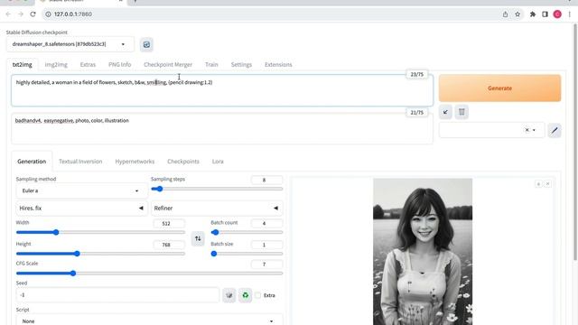Image resolution: width=578 pixels, height=325 pixels.
Task: Clear the selected styles with the X
Action: pyautogui.click(x=527, y=130)
